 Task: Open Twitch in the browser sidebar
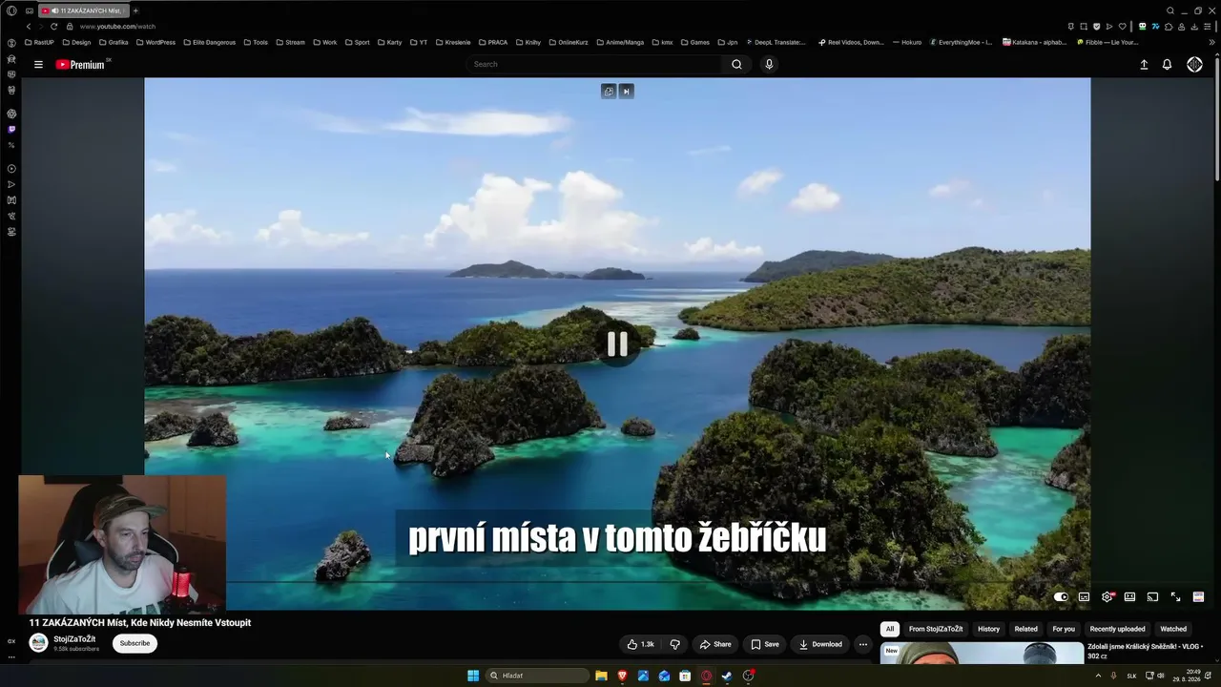pos(11,129)
